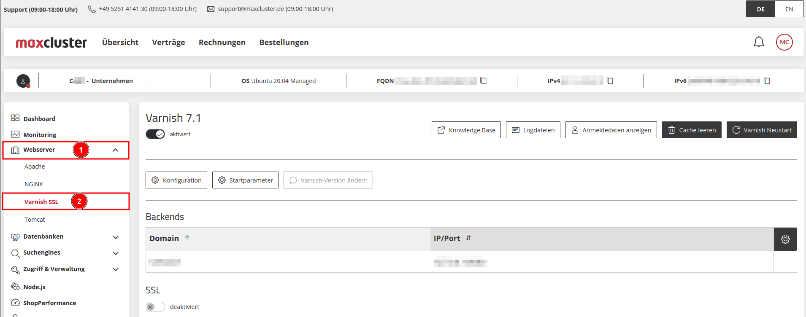Open the ShopPerformance sidebar entry
The height and width of the screenshot is (317, 806).
50,303
